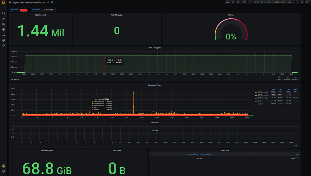This screenshot has height=176, width=311.
Task: Open the search icon in the sidebar
Action: pyautogui.click(x=3, y=13)
